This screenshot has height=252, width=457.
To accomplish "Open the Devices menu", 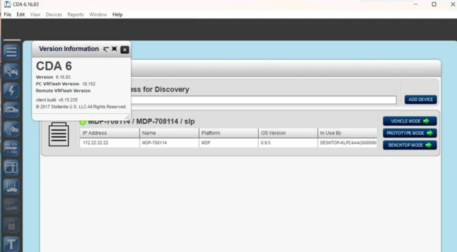I will 54,15.
